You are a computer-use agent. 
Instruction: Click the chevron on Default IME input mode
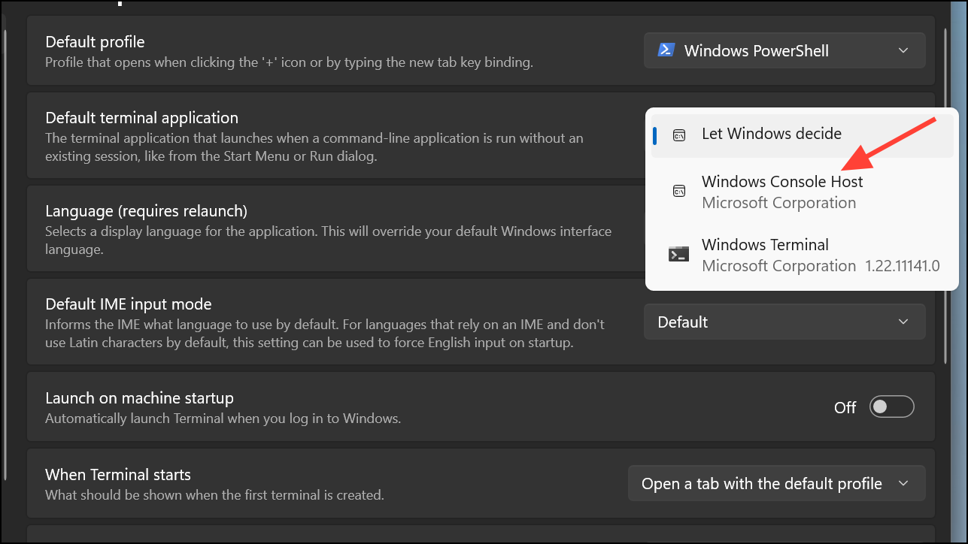(903, 322)
